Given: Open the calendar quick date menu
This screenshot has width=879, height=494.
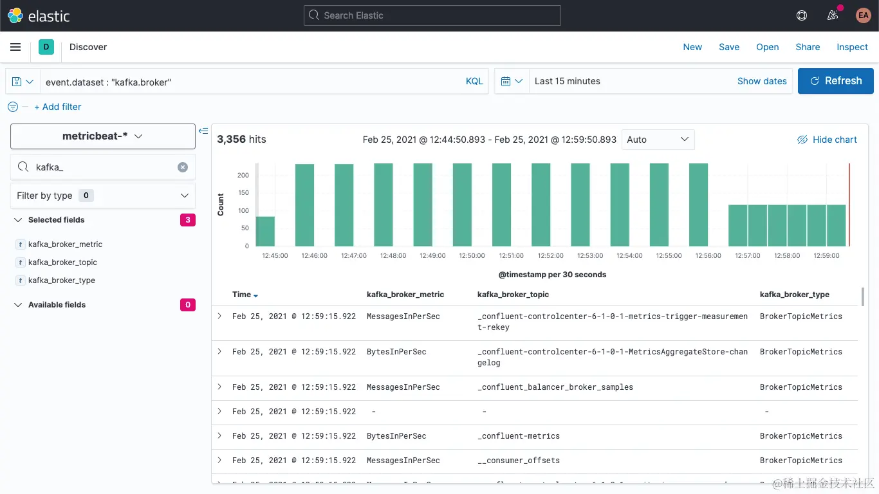Looking at the screenshot, I should click(512, 81).
